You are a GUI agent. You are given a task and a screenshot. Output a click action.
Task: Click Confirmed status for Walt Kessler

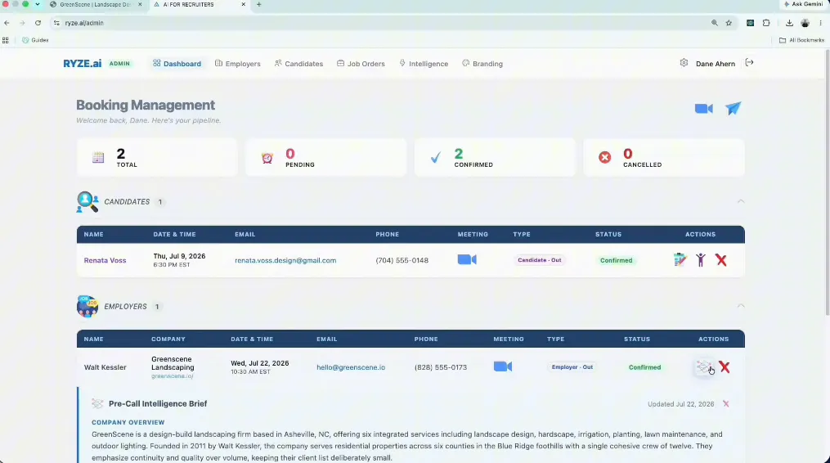[x=644, y=367]
